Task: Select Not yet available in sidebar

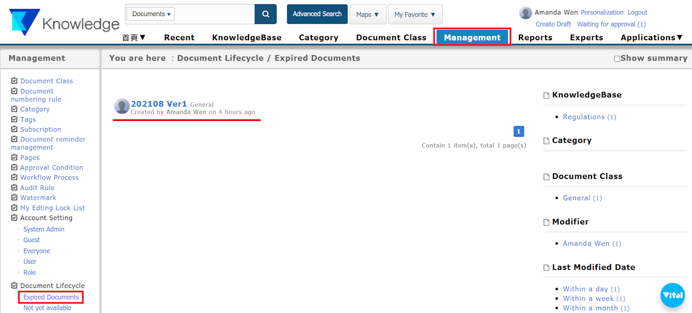Action: [x=47, y=308]
